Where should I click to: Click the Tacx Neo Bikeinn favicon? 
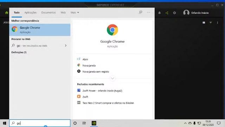[x=79, y=103]
